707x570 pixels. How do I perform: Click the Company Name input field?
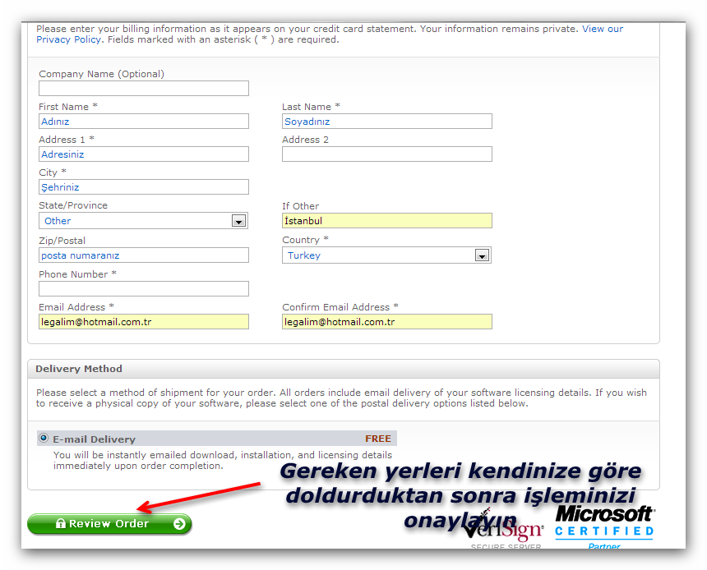143,89
